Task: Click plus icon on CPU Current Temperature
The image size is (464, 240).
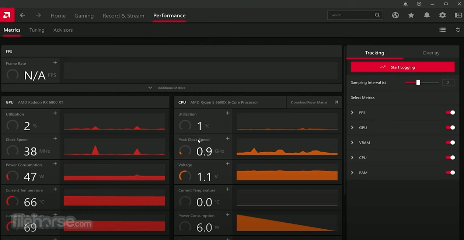Action: 228,189
